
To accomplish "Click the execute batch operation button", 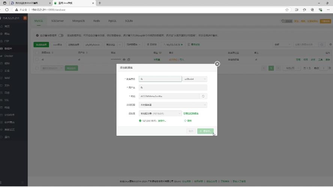I will coord(71,68).
